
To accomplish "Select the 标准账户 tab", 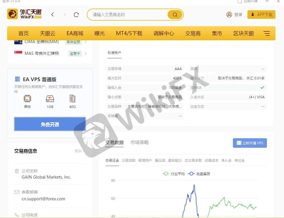I will tap(114, 53).
